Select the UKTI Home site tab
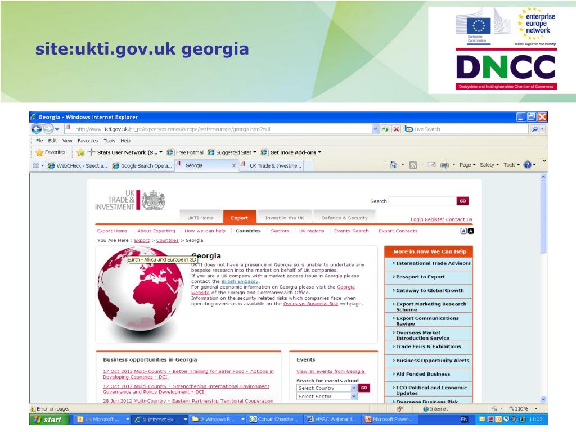Screen dimensions: 576x432 pyautogui.click(x=201, y=218)
